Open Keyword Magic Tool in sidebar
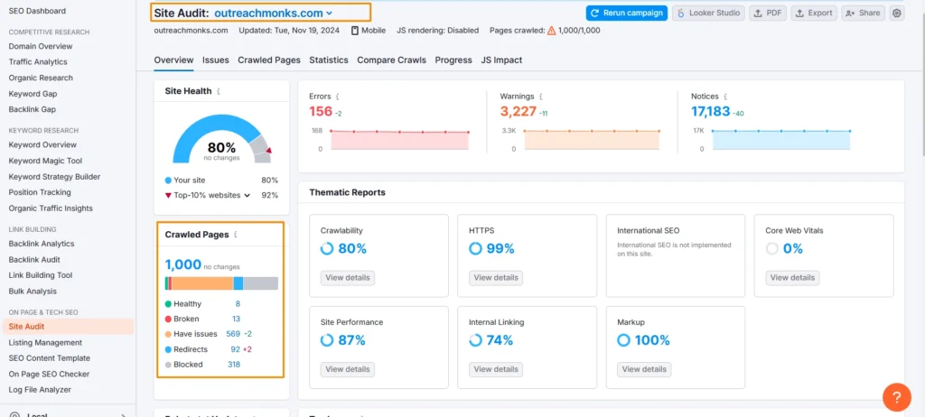This screenshot has width=925, height=417. pos(45,161)
